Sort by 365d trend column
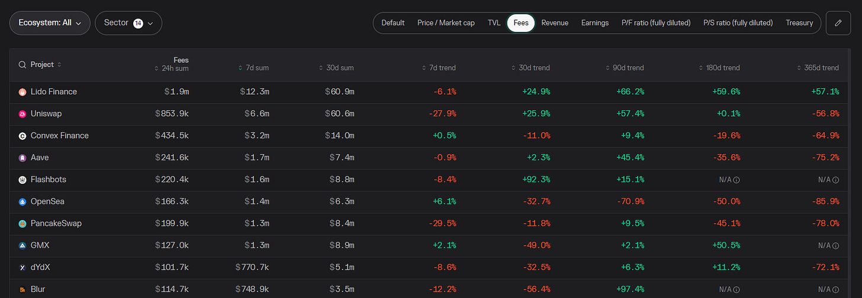 tap(816, 68)
